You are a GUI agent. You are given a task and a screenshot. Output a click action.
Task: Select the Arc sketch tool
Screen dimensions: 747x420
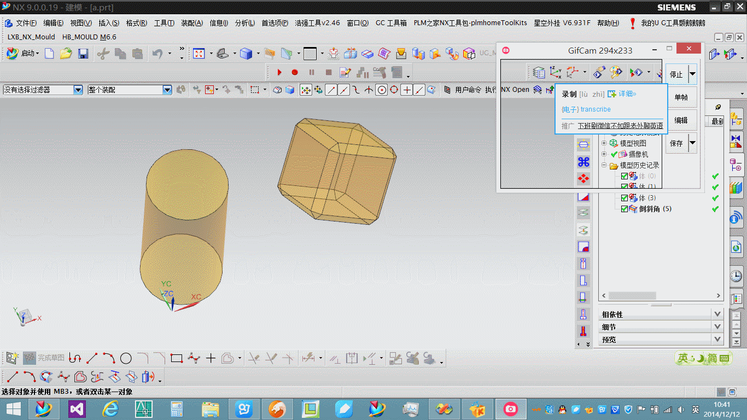[x=109, y=358]
